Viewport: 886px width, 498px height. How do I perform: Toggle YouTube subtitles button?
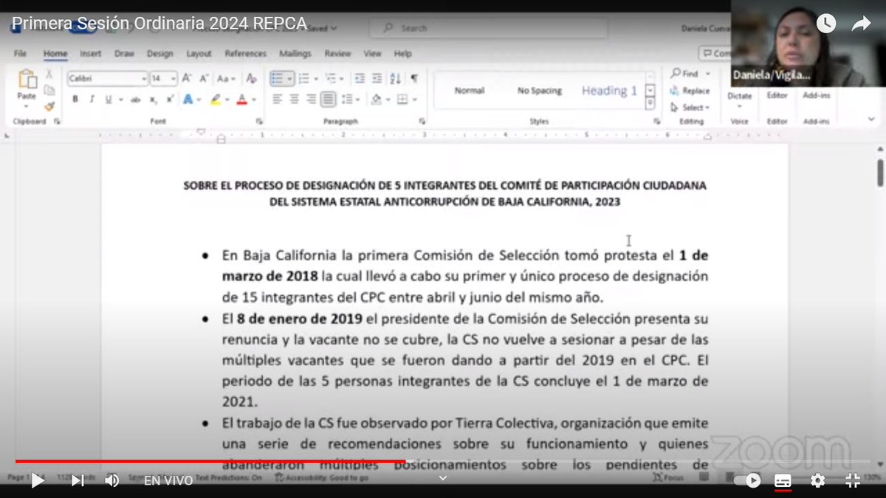click(x=783, y=480)
